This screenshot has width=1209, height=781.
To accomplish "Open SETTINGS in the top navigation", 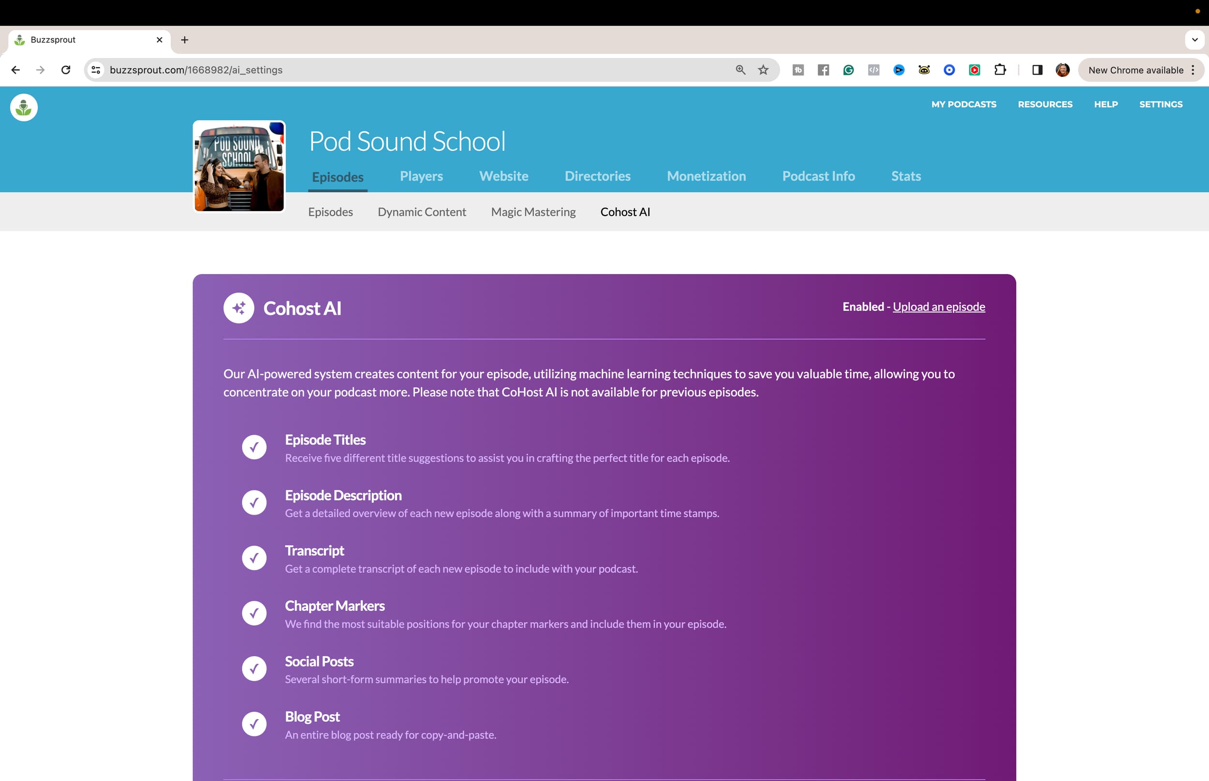I will click(x=1161, y=104).
